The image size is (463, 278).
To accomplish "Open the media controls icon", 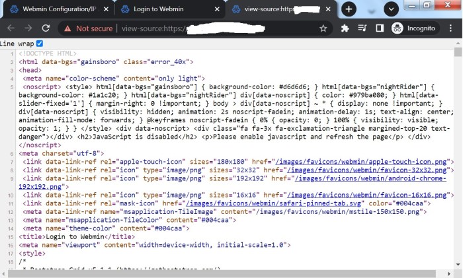I will pos(362,28).
